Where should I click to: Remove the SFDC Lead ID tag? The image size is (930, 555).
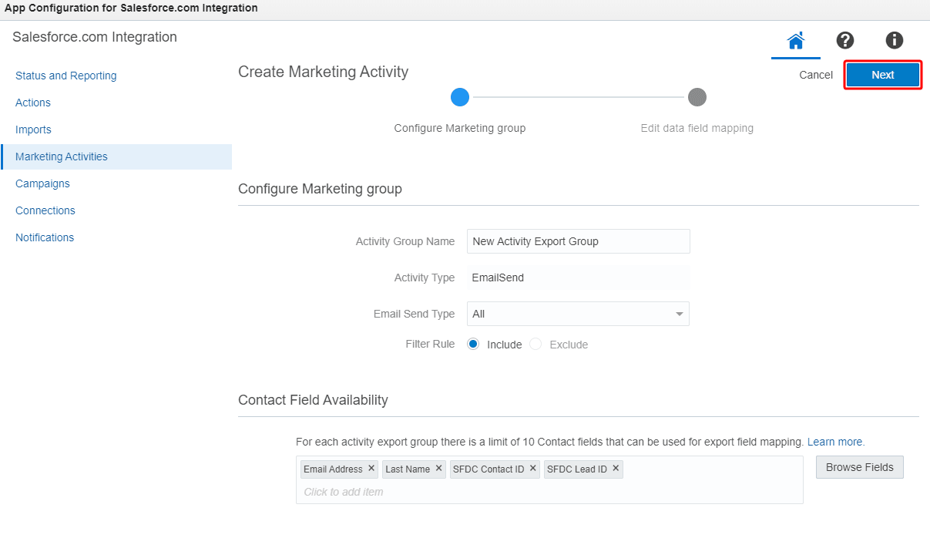pyautogui.click(x=616, y=468)
